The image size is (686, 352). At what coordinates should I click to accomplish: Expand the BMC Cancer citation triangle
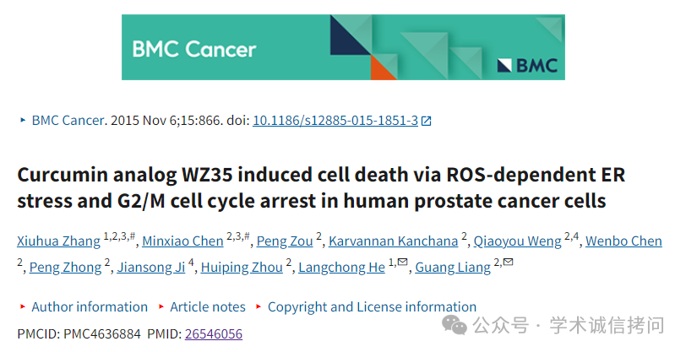tap(23, 120)
